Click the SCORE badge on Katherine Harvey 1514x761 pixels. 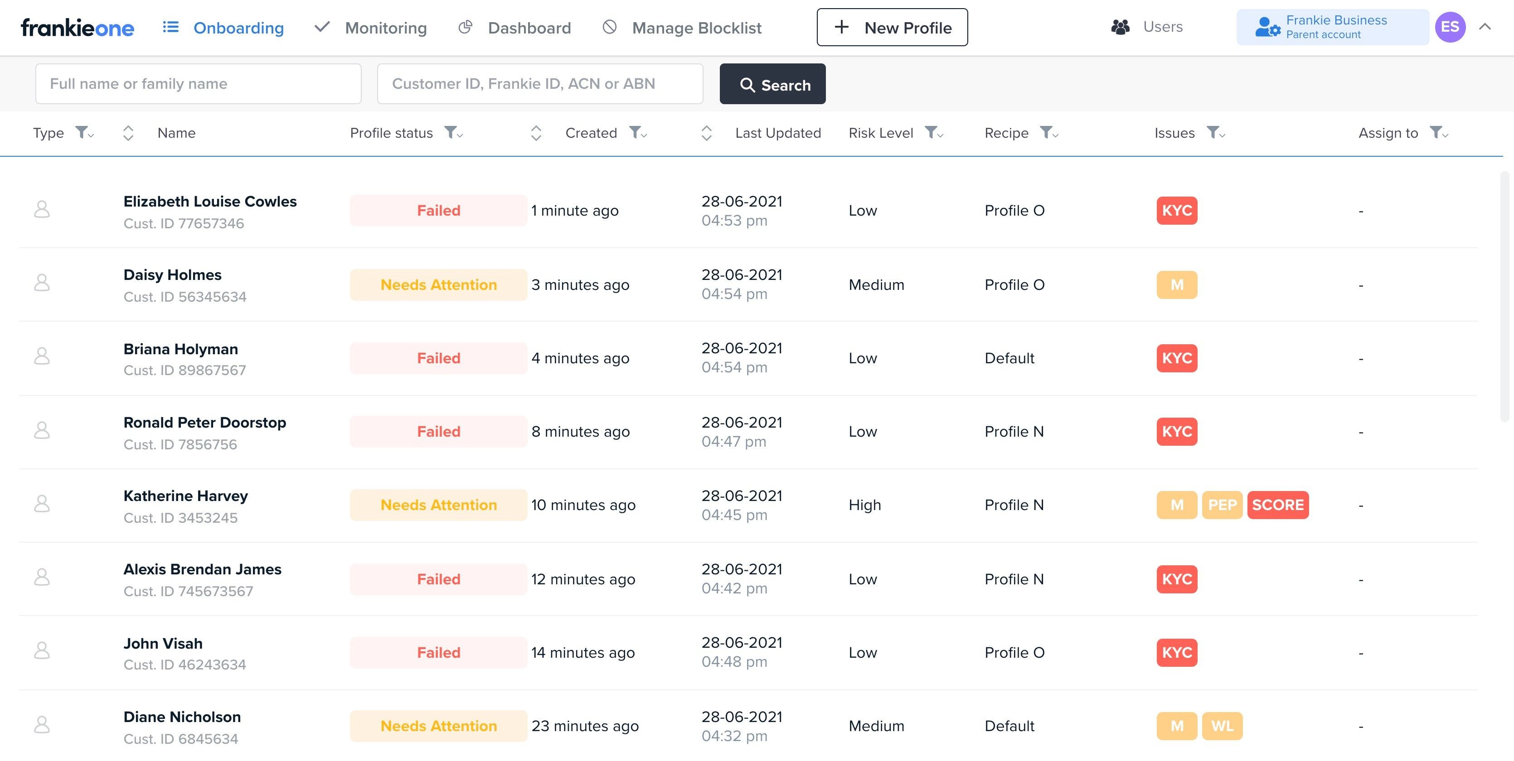click(1278, 505)
